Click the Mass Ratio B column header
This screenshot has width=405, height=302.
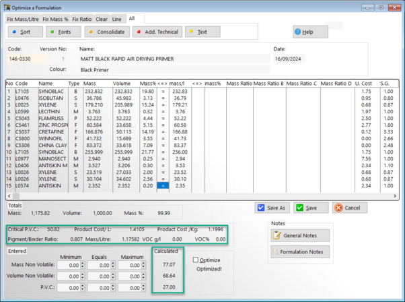(268, 84)
